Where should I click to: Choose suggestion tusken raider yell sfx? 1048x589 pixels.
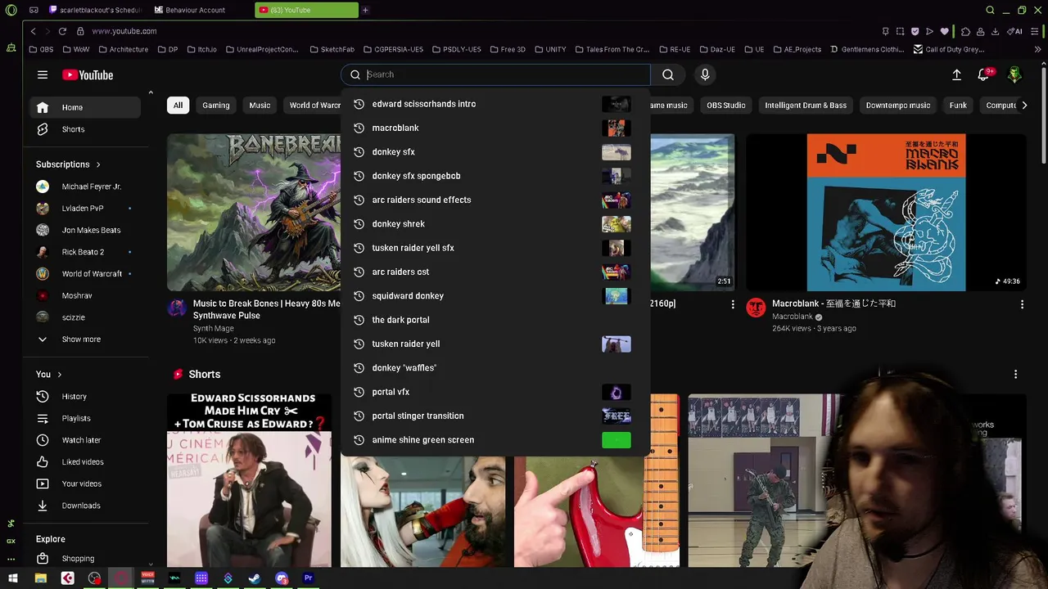[495, 248]
